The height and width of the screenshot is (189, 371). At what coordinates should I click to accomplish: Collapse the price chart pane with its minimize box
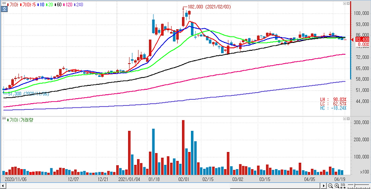[x=345, y=3]
